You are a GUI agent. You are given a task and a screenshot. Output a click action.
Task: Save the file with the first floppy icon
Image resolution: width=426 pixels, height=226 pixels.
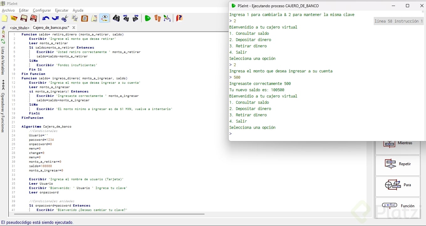click(24, 18)
